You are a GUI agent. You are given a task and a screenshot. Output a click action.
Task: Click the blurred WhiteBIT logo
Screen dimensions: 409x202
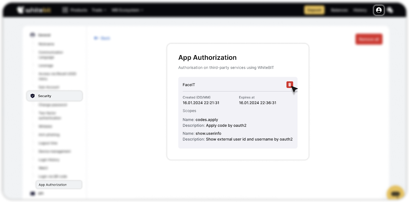pos(34,10)
